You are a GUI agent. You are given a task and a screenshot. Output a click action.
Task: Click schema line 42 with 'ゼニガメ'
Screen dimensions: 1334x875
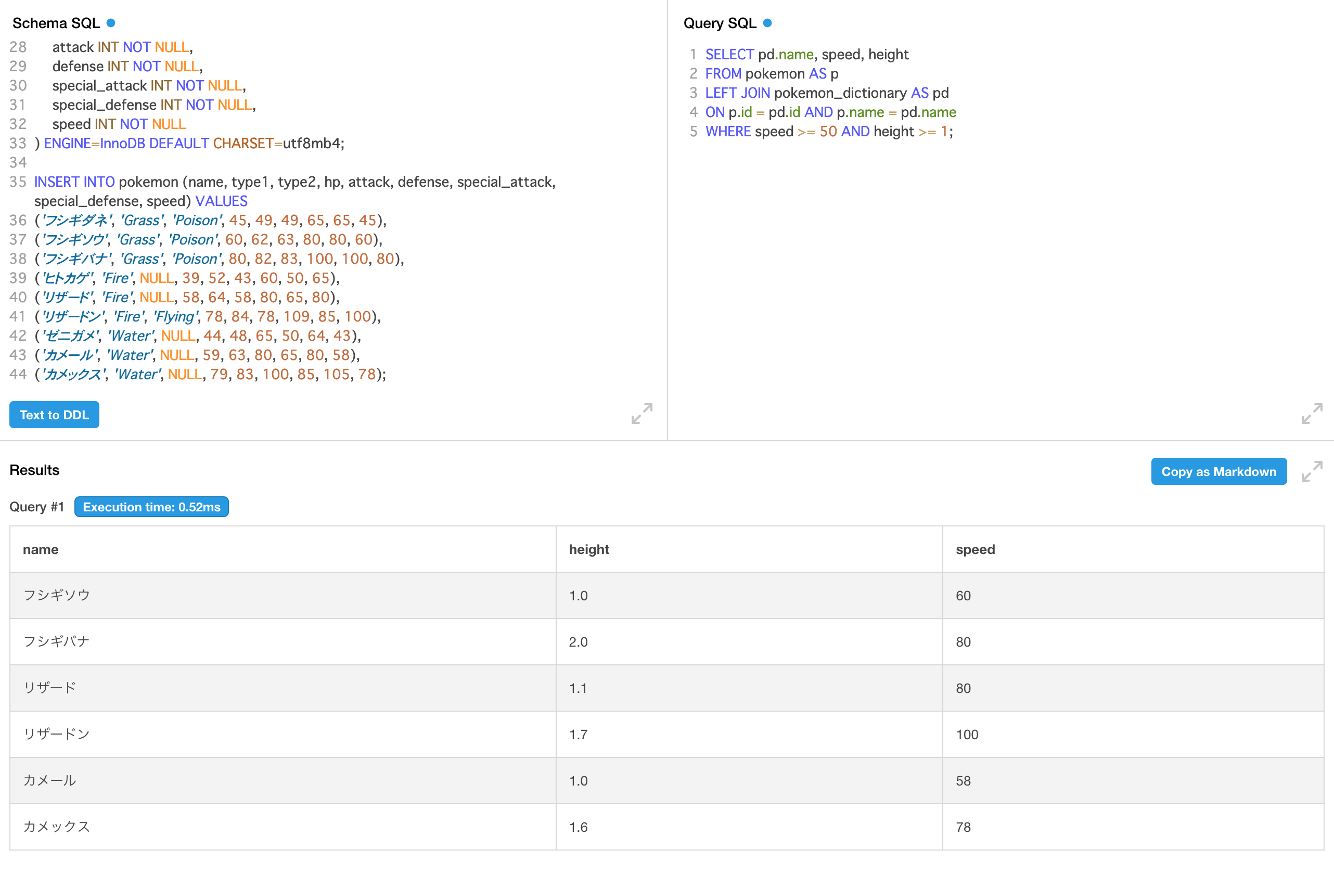(x=197, y=336)
